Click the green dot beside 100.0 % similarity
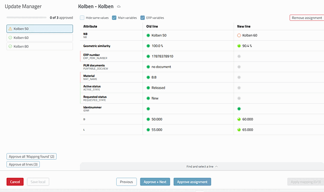Viewport: 324px width, 192px height. point(148,46)
